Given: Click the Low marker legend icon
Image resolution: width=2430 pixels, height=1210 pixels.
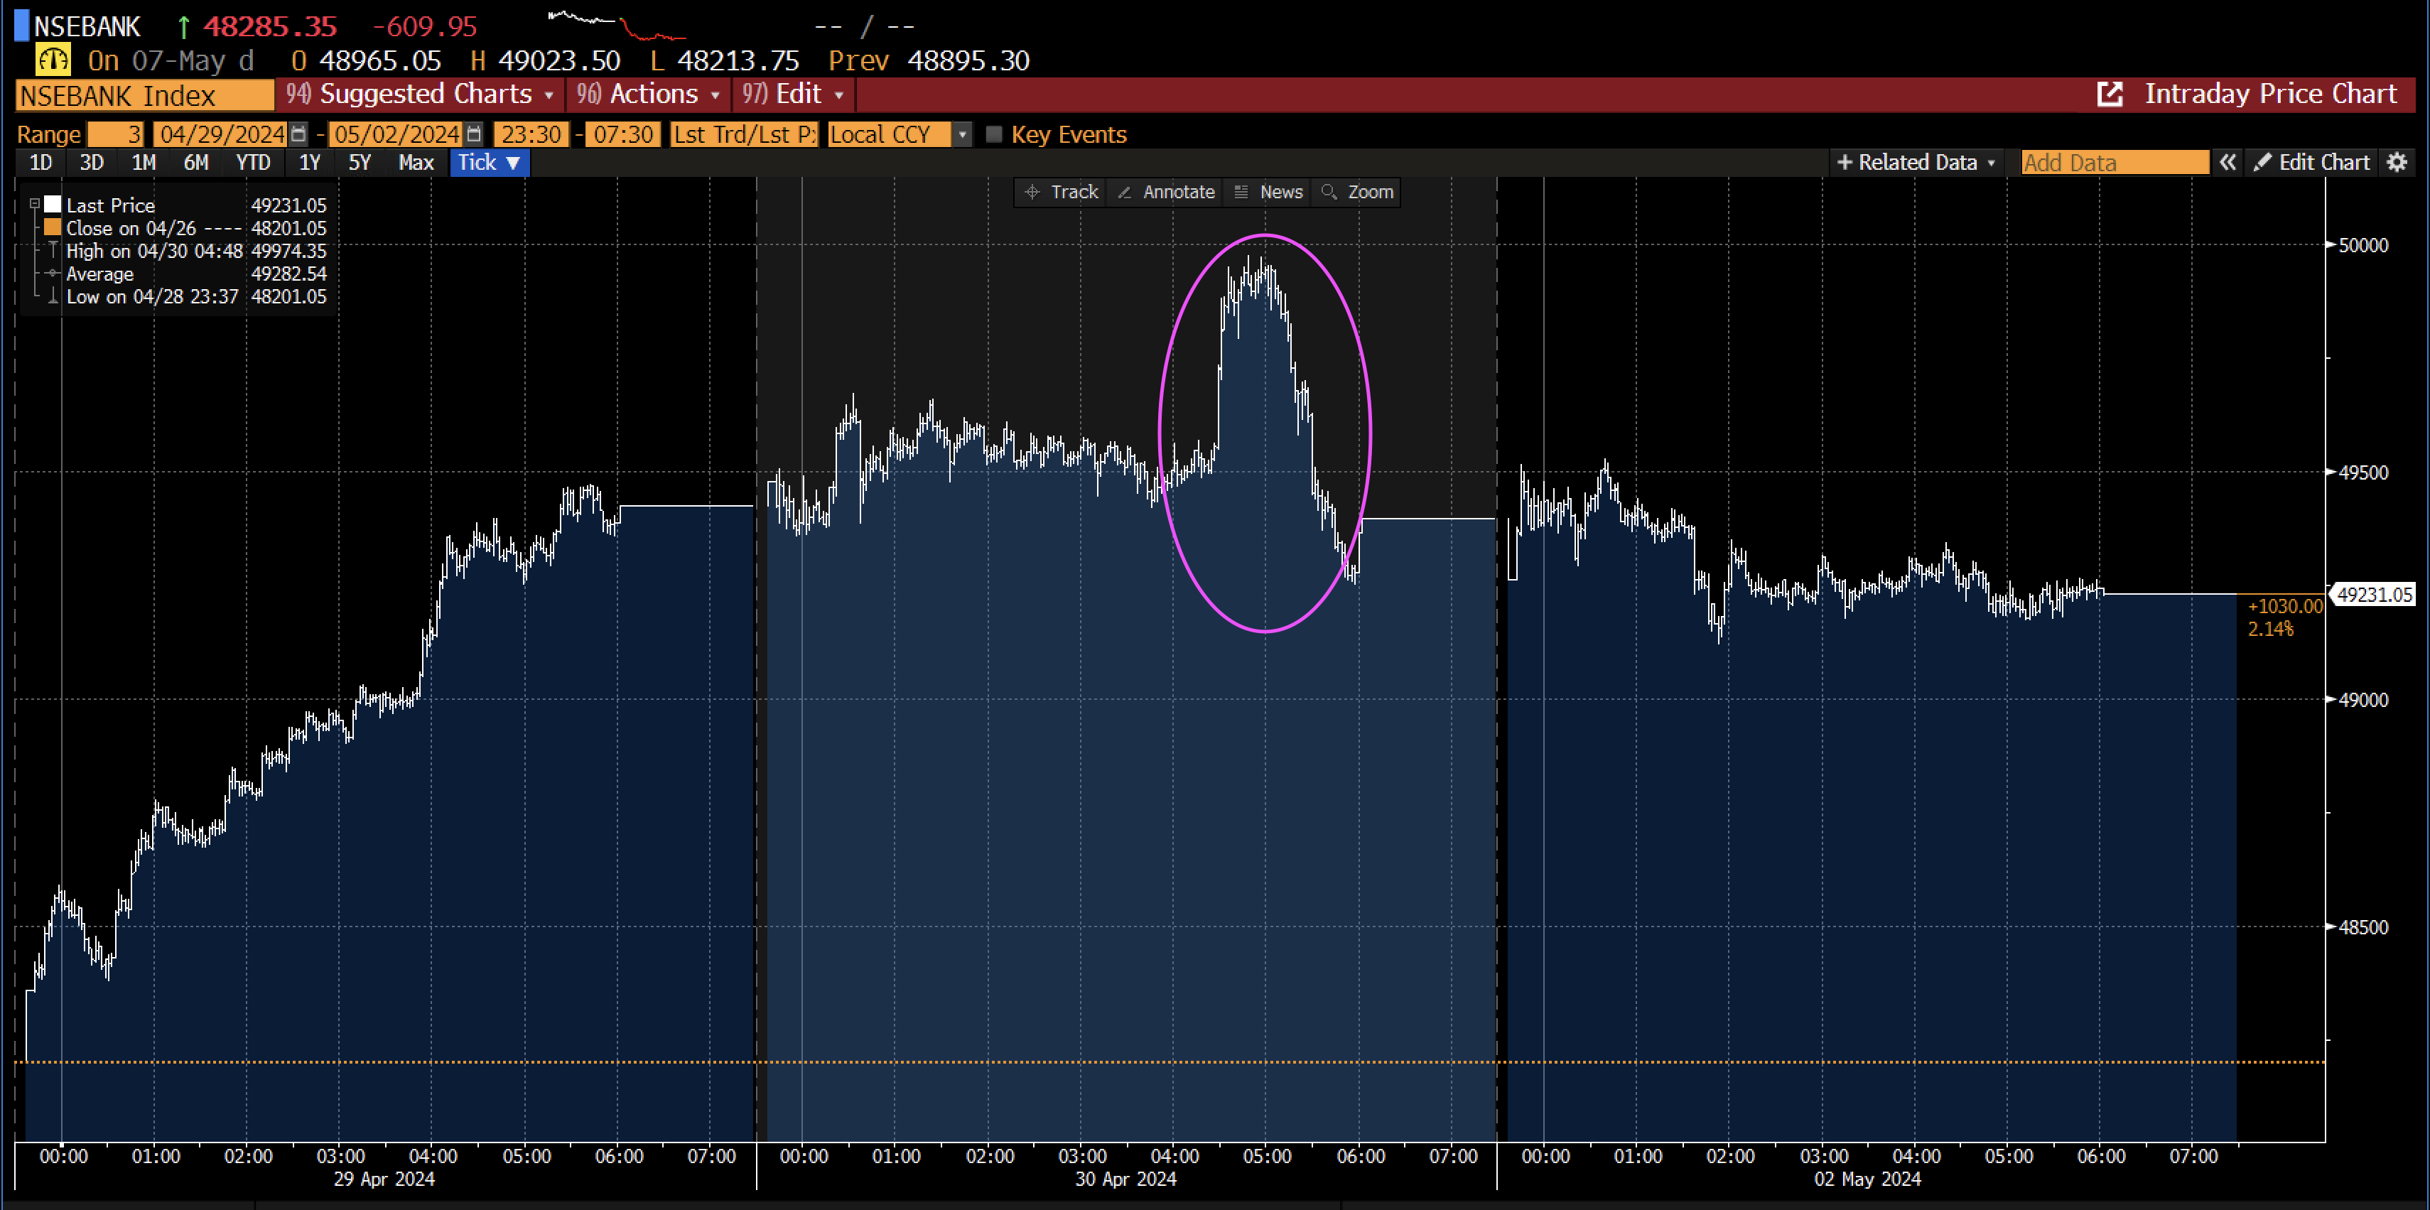Looking at the screenshot, I should pyautogui.click(x=53, y=296).
